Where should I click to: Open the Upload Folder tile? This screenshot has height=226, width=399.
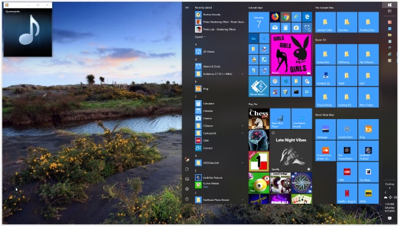coord(325,22)
